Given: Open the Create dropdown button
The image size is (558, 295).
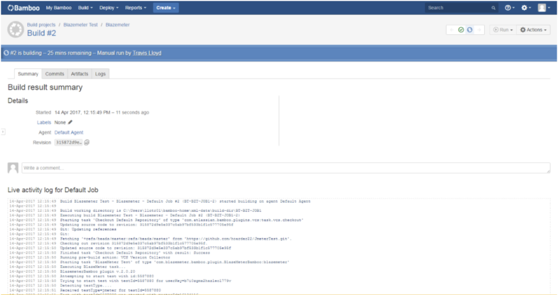Looking at the screenshot, I should tap(165, 8).
